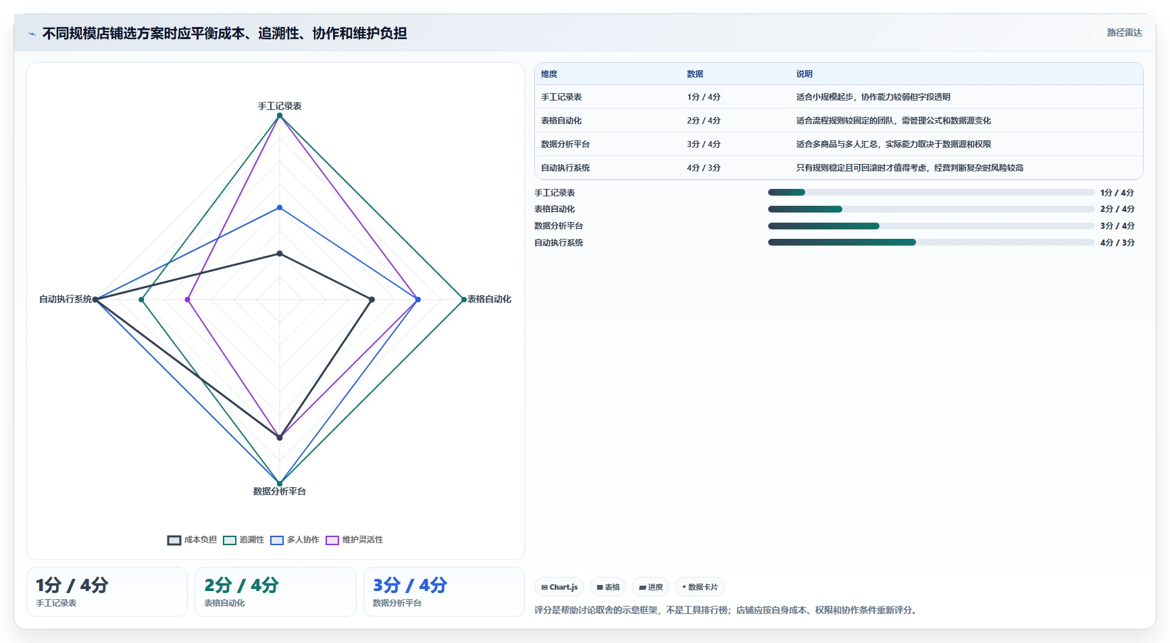
Task: Click the page title about 不同规模店铺选方案
Action: 224,33
